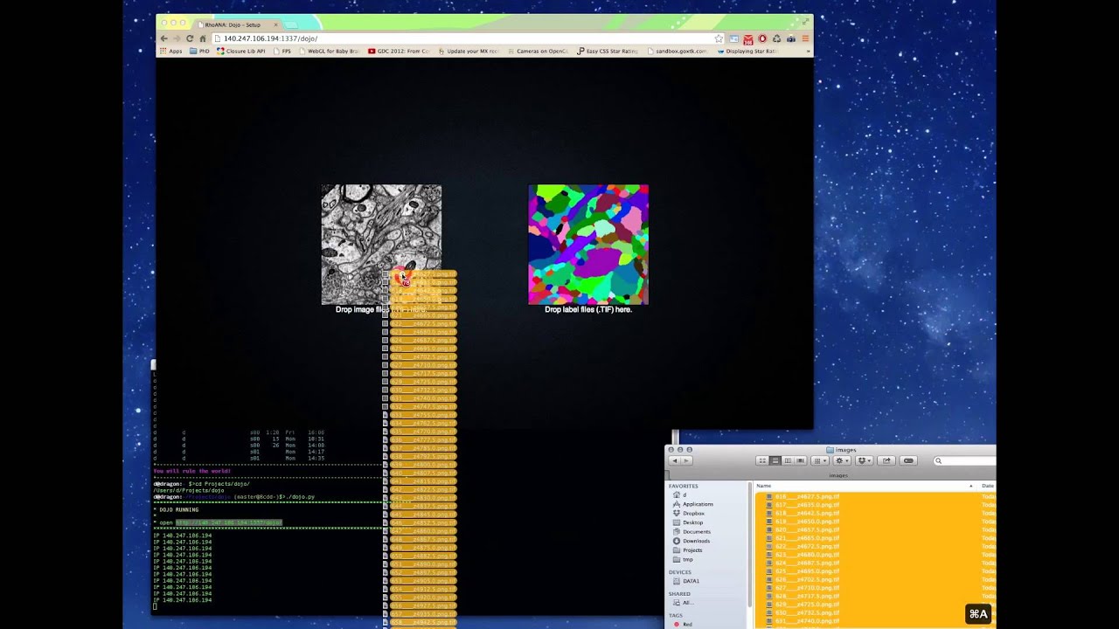Click the grayscale image drop zone thumbnail
The image size is (1119, 629).
[381, 244]
